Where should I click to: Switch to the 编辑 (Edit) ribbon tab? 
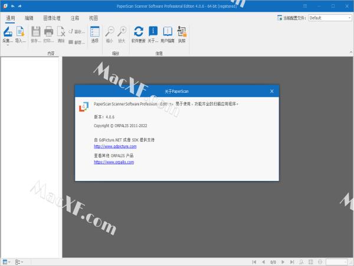pyautogui.click(x=29, y=18)
